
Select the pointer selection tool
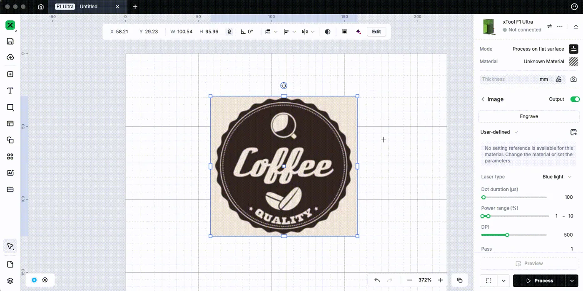point(10,246)
